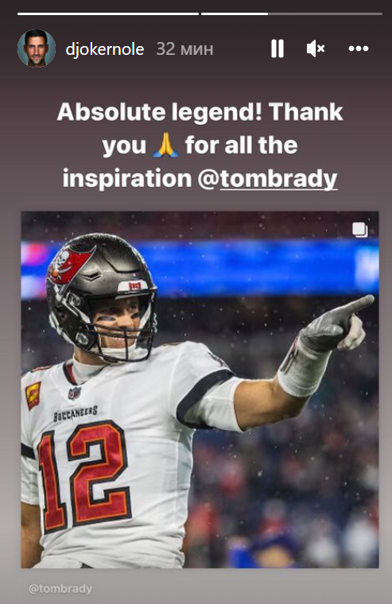Jump to the first story progress segment
This screenshot has width=392, height=604.
(x=108, y=14)
